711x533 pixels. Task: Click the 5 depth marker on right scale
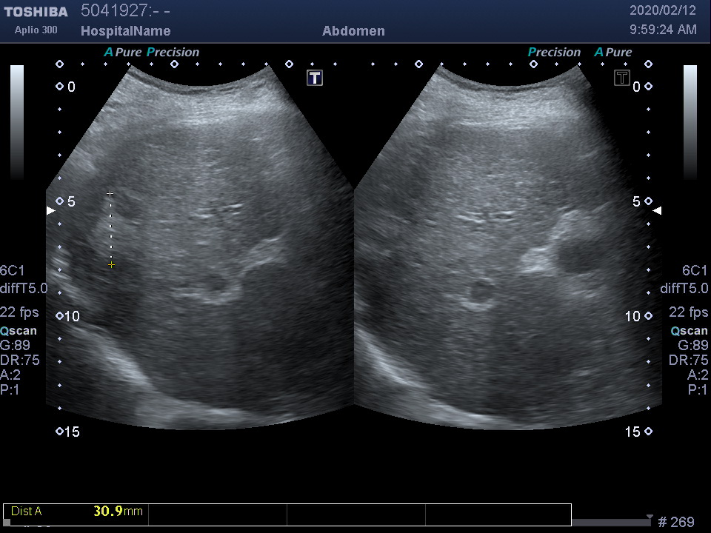click(637, 201)
